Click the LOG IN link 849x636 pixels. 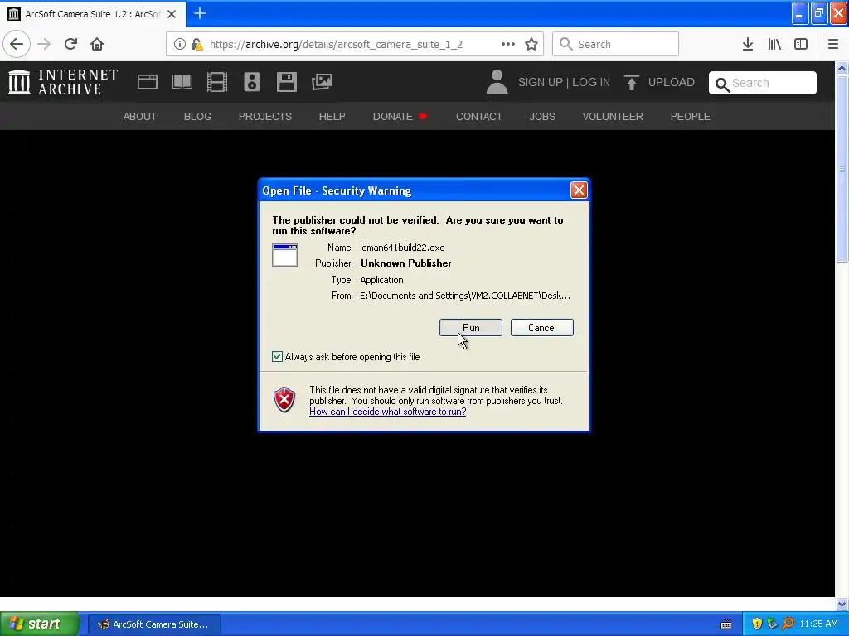click(591, 82)
